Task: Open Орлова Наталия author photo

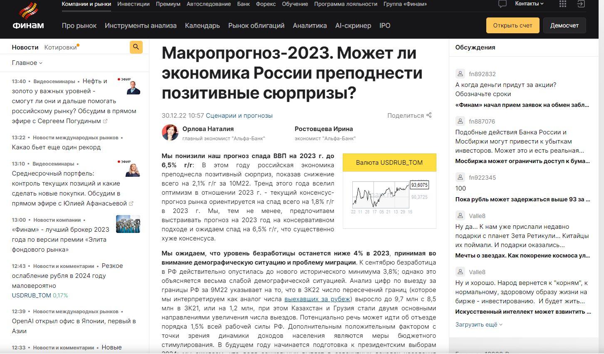Action: [170, 133]
